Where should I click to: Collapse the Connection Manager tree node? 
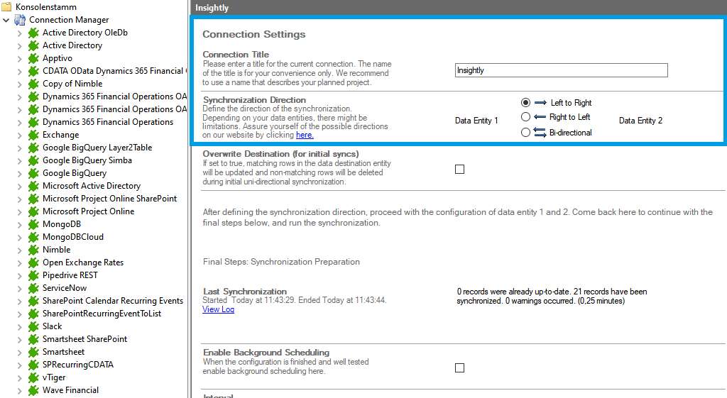6,20
